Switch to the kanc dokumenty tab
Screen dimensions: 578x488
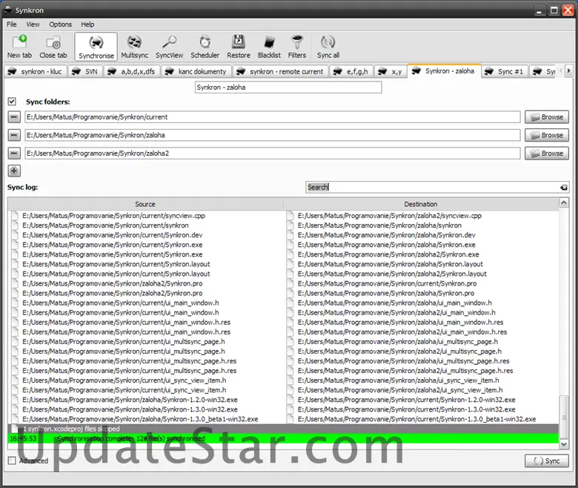(x=196, y=71)
